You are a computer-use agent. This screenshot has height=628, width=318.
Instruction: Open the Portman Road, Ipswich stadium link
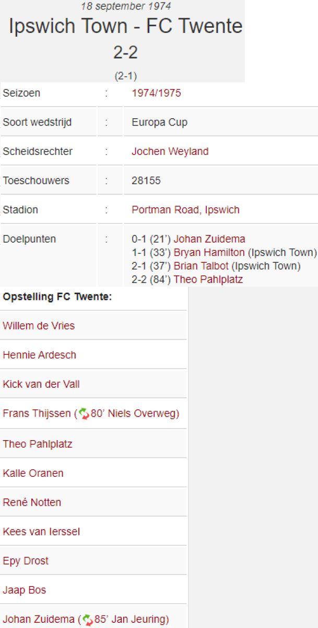tap(185, 210)
